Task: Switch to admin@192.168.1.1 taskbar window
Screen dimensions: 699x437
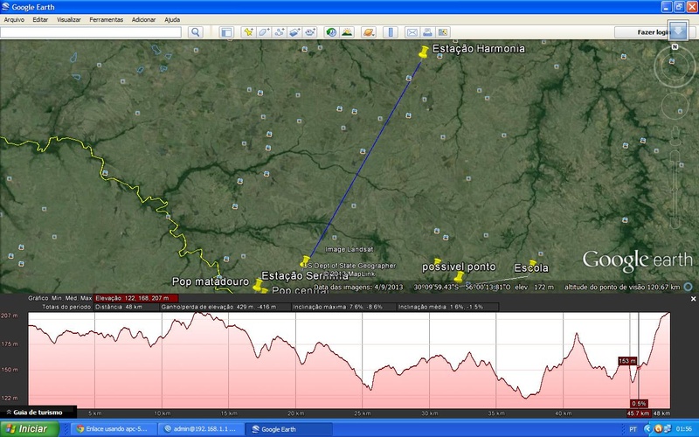Action: coord(201,429)
